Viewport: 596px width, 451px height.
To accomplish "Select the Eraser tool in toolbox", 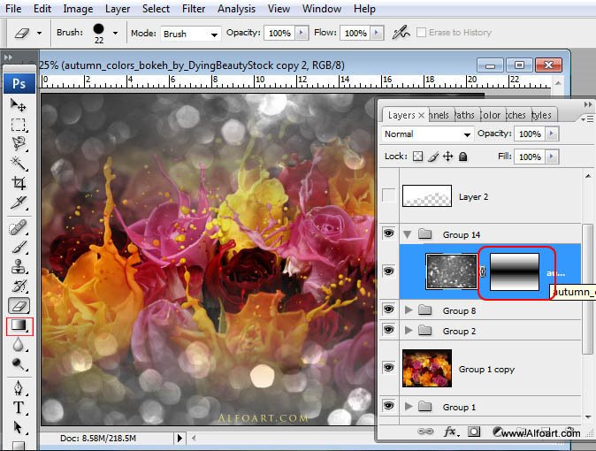I will coord(19,305).
